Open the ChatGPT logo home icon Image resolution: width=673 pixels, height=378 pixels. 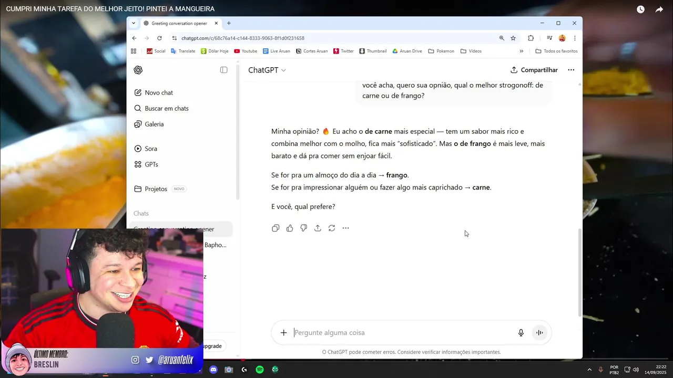tap(138, 70)
